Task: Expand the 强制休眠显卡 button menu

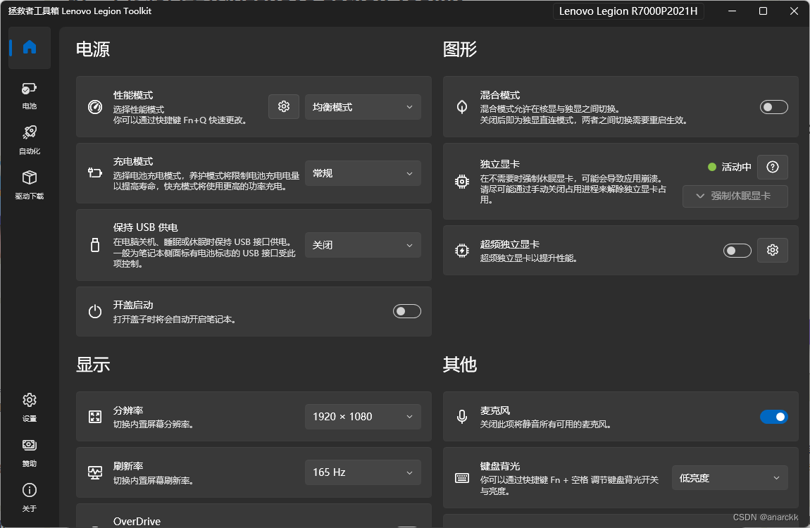Action: point(735,196)
